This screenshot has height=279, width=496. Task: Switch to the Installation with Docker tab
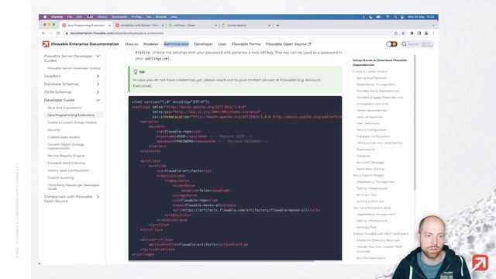point(139,25)
